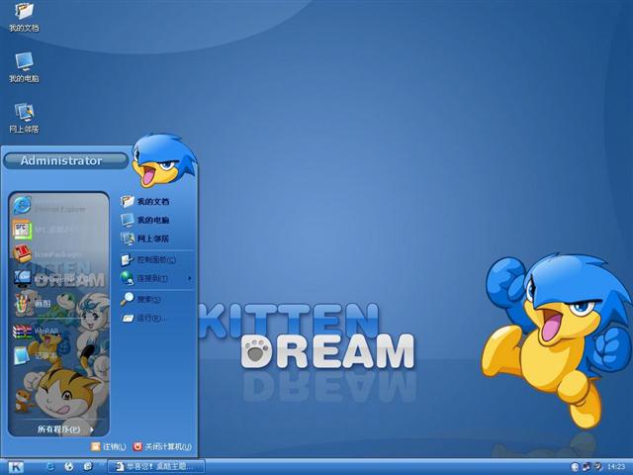Open 我的文档 in start menu right column

pos(155,201)
